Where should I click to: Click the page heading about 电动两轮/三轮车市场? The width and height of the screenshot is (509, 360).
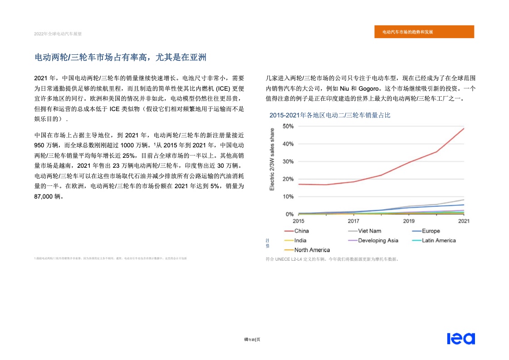point(121,57)
